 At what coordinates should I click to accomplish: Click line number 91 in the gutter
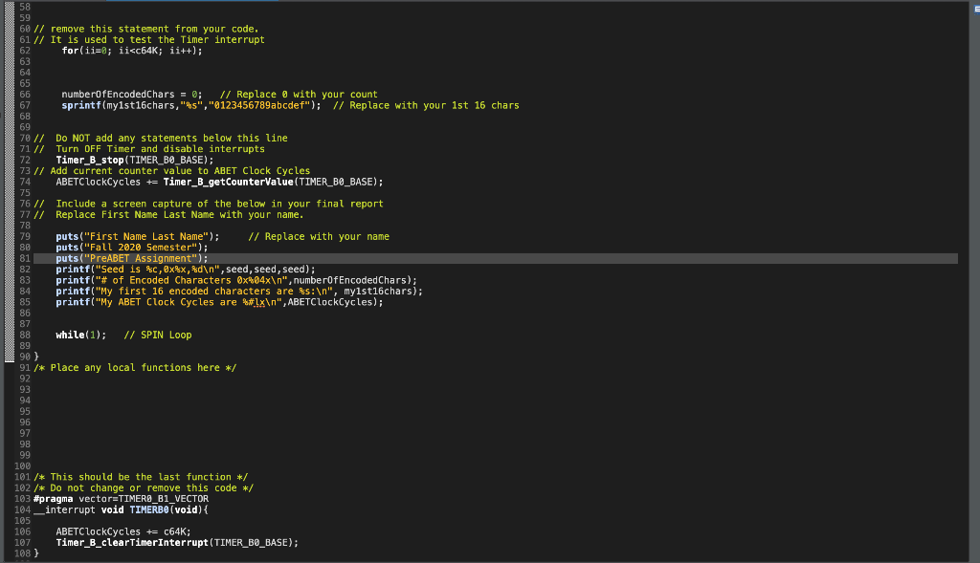point(23,367)
